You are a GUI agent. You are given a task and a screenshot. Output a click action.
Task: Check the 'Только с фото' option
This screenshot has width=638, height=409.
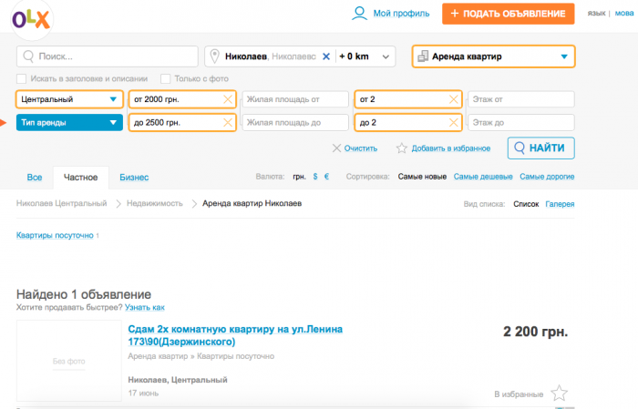[166, 78]
